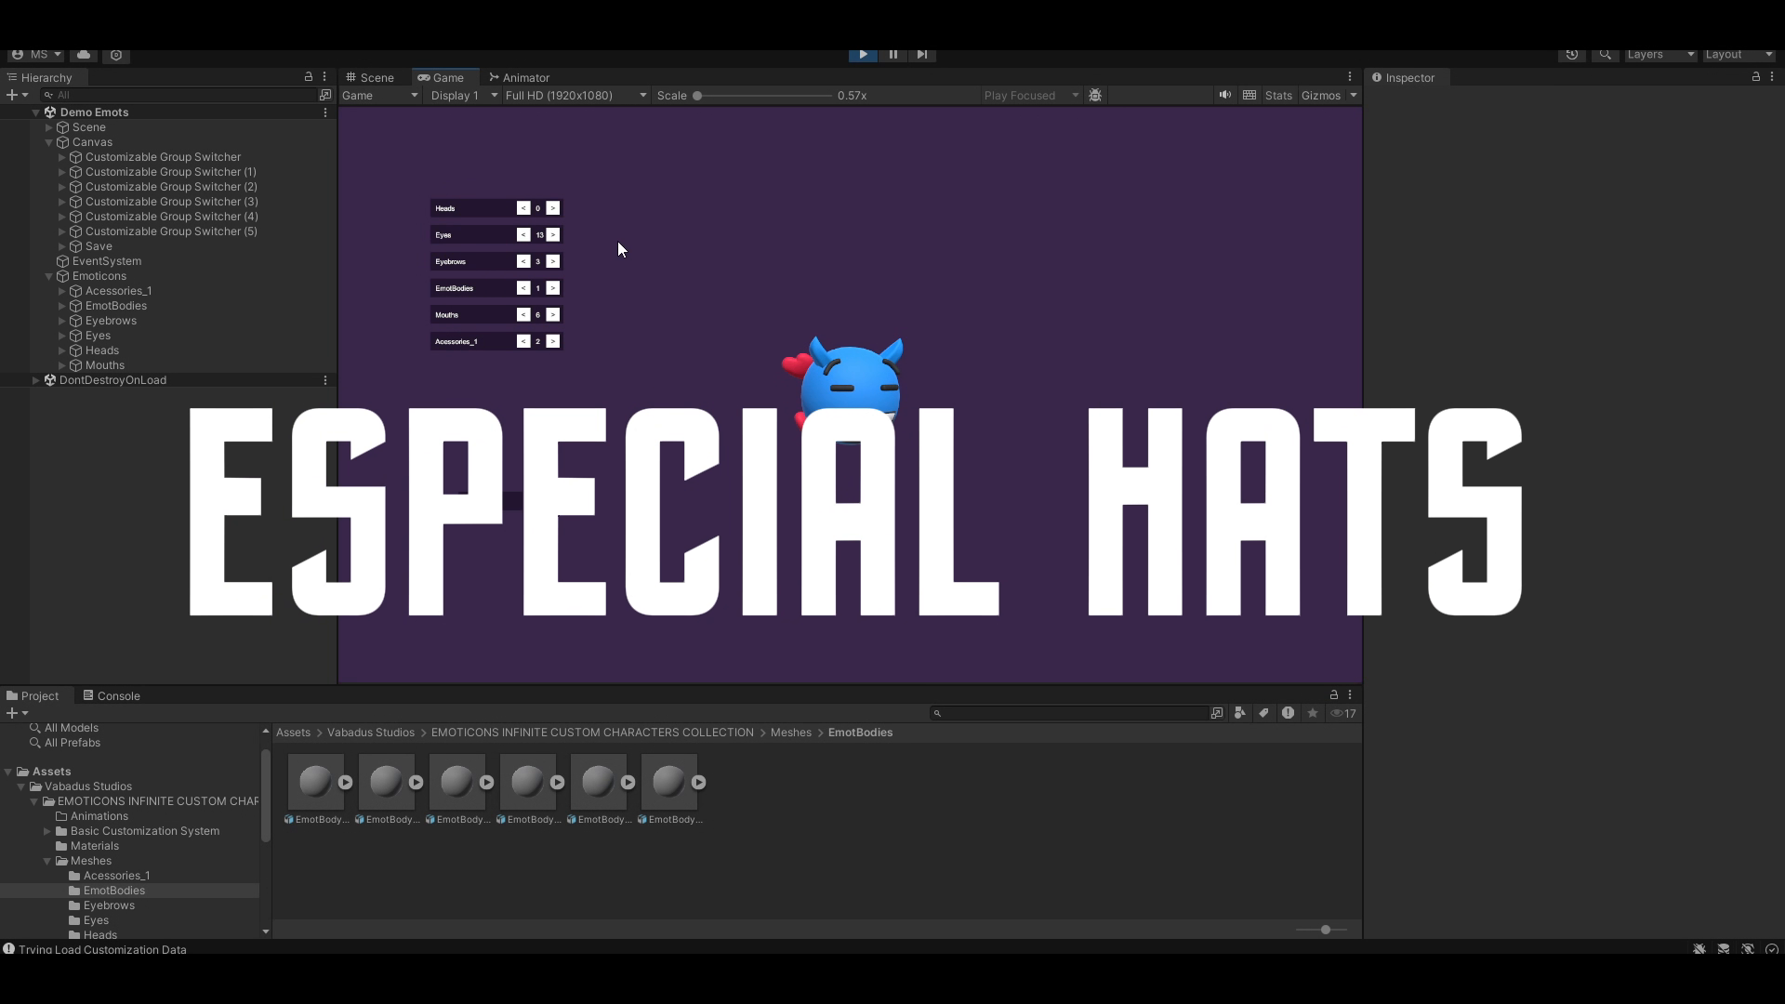Toggle the frame debugger bug icon
Screen dimensions: 1785x1004
(x=1095, y=96)
